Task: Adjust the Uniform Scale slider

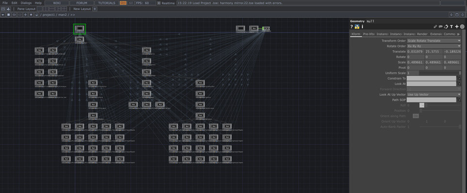Action: point(440,73)
